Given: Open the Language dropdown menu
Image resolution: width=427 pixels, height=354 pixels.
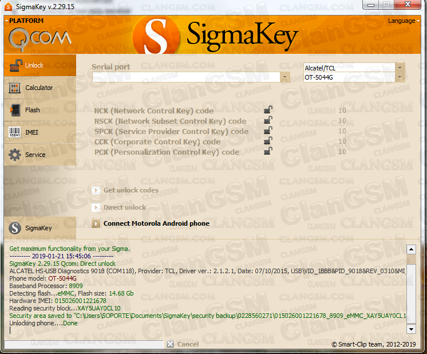Looking at the screenshot, I should pyautogui.click(x=404, y=21).
